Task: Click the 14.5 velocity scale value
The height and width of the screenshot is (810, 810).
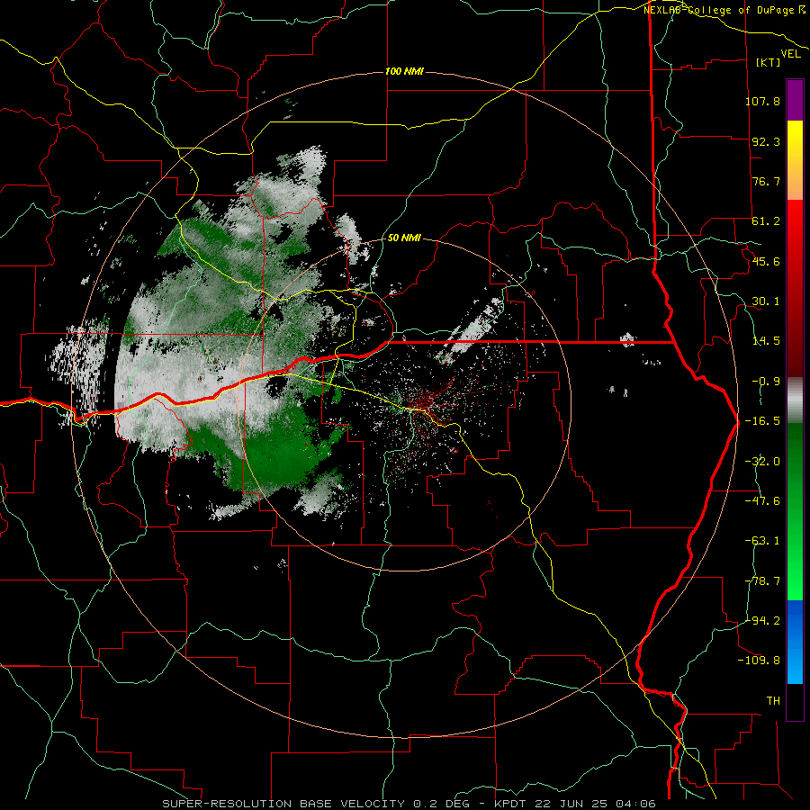Action: coord(766,341)
